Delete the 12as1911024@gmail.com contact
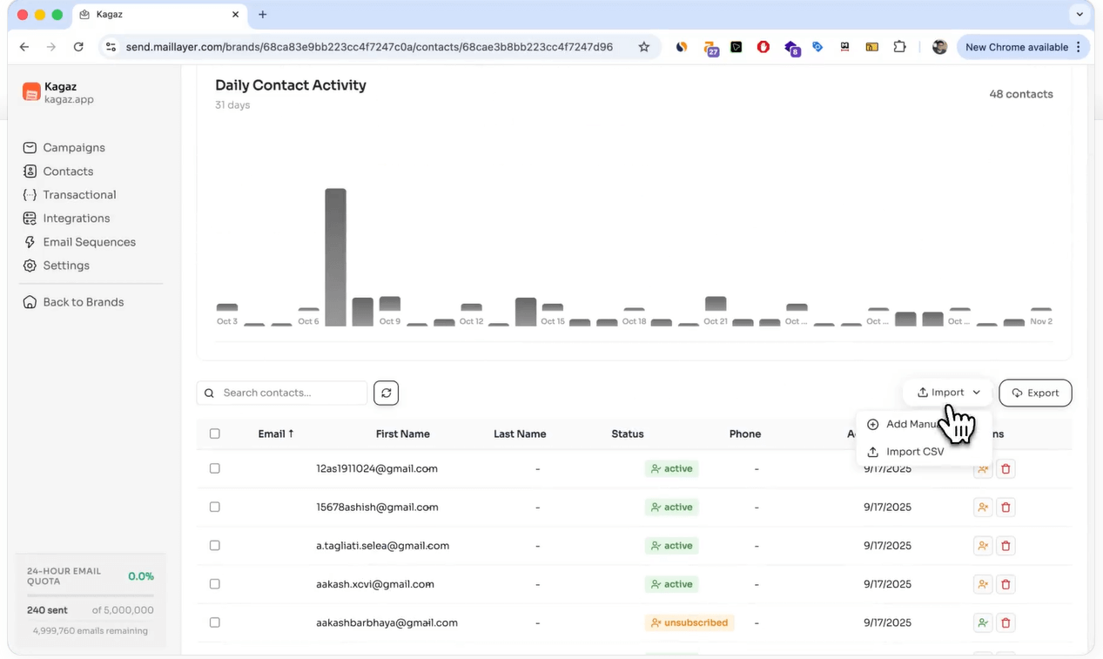Screen dimensions: 1103x659 [1005, 469]
